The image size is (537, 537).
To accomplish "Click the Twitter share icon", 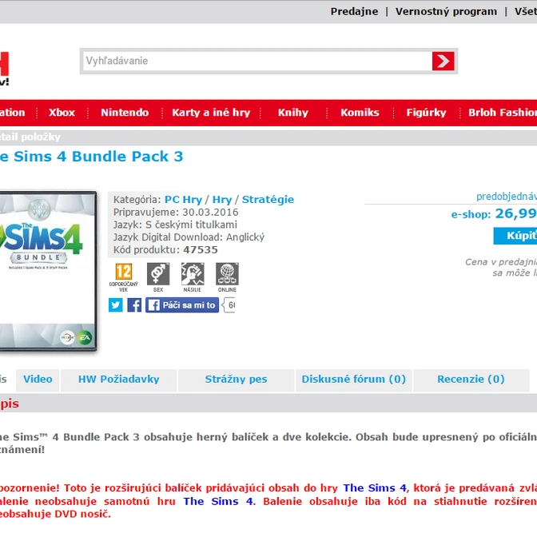I will tap(116, 304).
